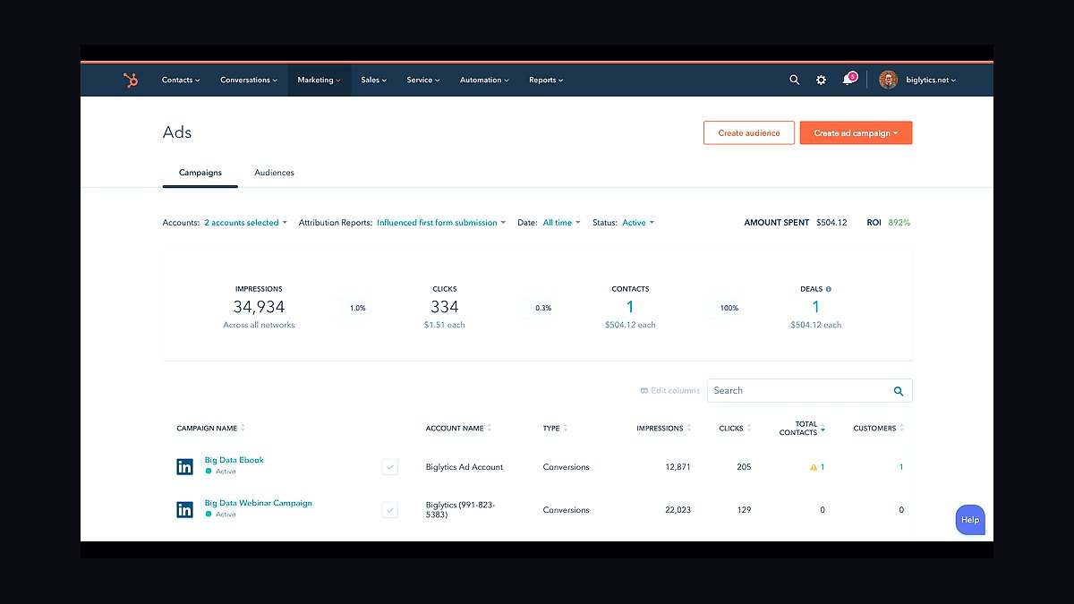Screen dimensions: 1074x604
Task: Toggle the Big Data Webinar Campaign checkbox
Action: [389, 510]
